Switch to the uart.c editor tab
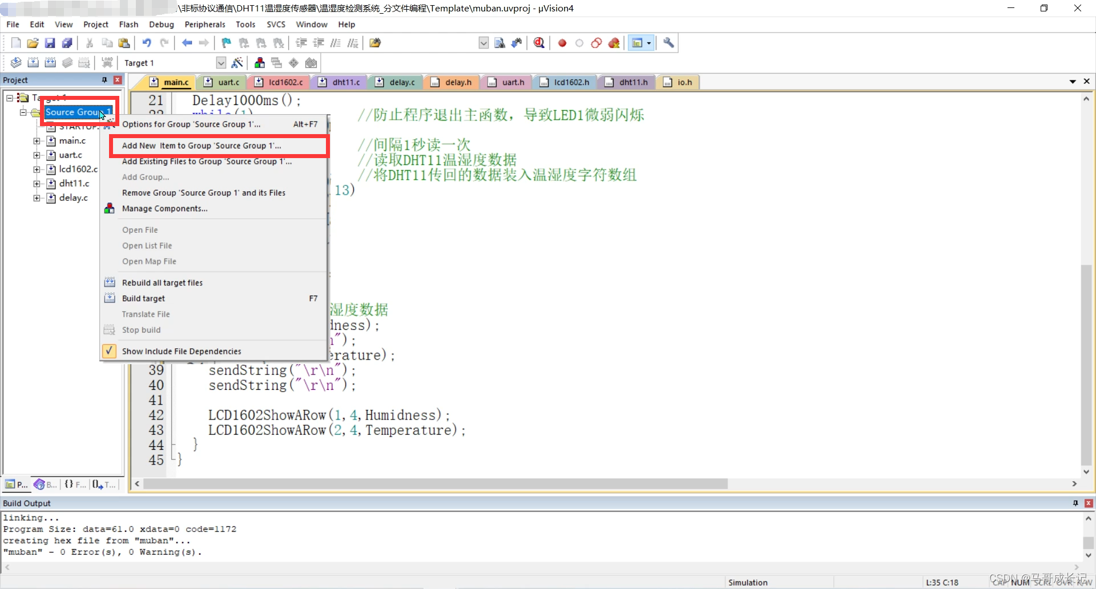 click(223, 82)
